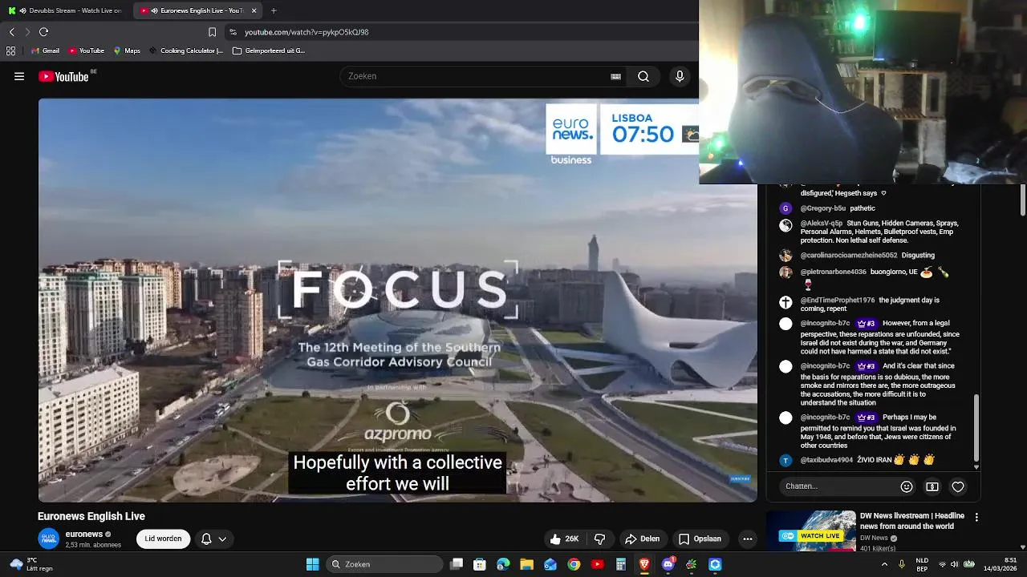Viewport: 1027px width, 577px height.
Task: Switch input language NLD BEP
Action: (x=923, y=564)
